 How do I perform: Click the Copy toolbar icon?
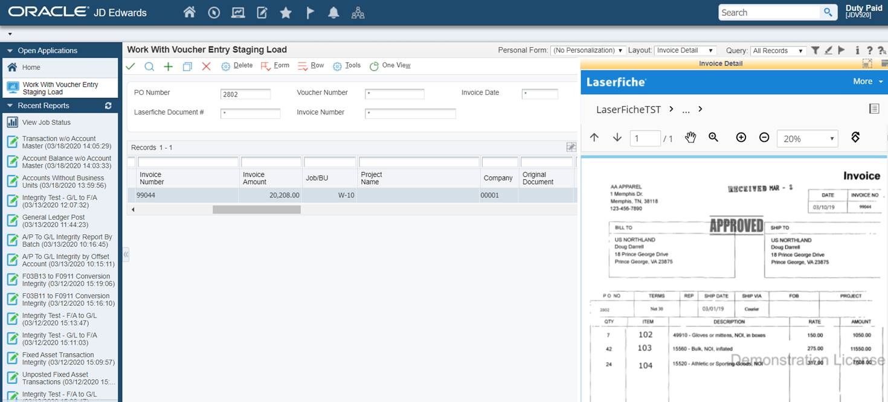(187, 66)
